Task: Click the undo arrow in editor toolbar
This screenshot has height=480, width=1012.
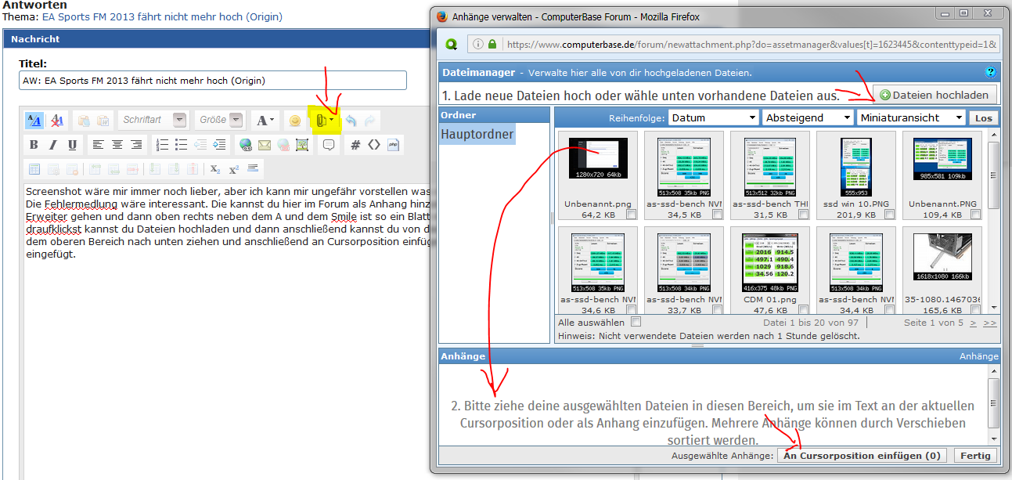Action: point(351,121)
